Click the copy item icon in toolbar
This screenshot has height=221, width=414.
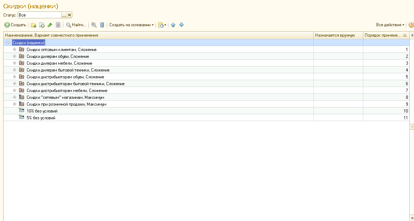[x=42, y=25]
